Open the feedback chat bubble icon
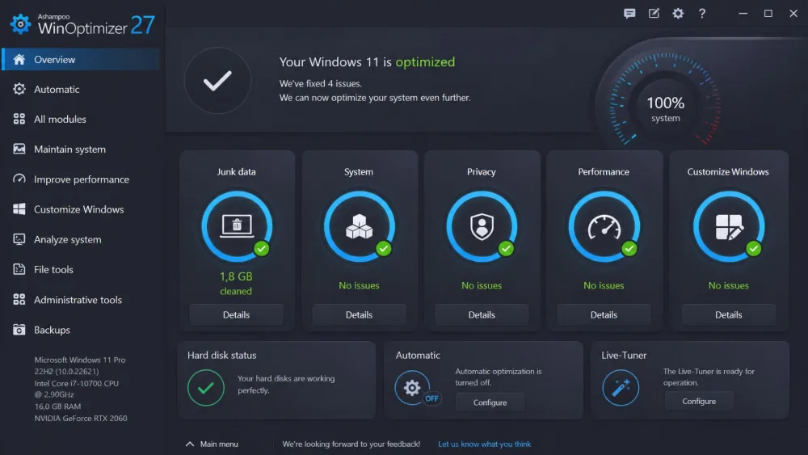 tap(629, 14)
